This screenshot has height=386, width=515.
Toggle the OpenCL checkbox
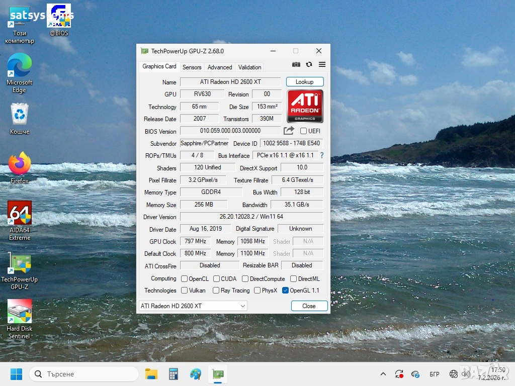[x=184, y=279]
